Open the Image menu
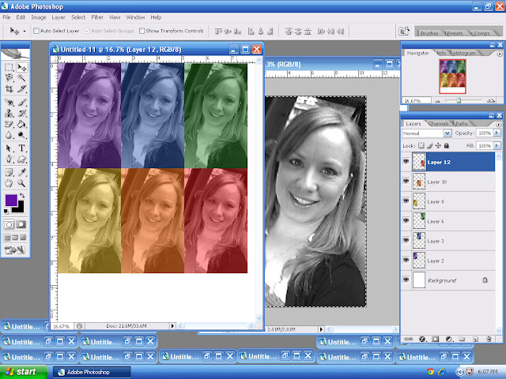The height and width of the screenshot is (379, 506). [39, 17]
